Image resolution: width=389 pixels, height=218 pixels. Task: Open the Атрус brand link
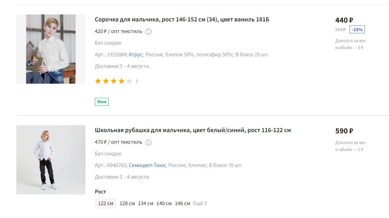pos(136,54)
